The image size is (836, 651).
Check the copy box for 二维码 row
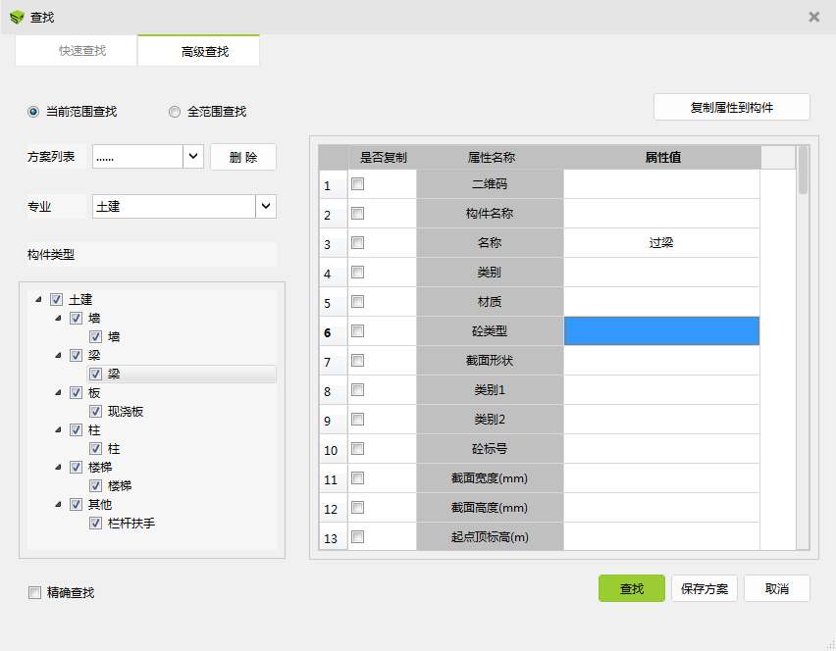point(358,184)
